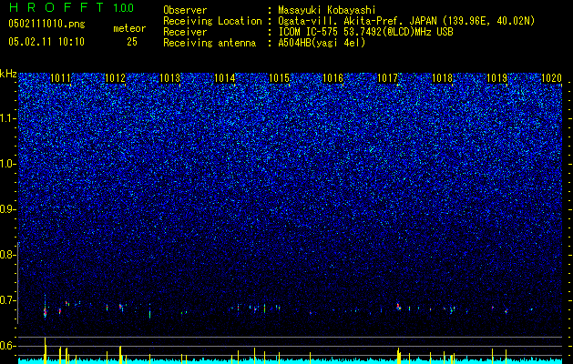The image size is (573, 364).
Task: Click the meteor count value 25
Action: (132, 42)
